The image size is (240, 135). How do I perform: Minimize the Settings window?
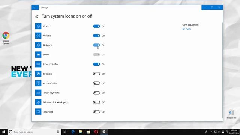(x=205, y=7)
